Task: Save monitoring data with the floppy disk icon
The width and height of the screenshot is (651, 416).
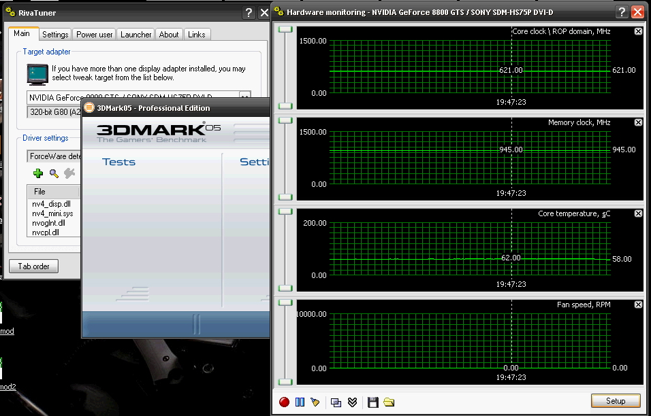Action: click(x=373, y=402)
